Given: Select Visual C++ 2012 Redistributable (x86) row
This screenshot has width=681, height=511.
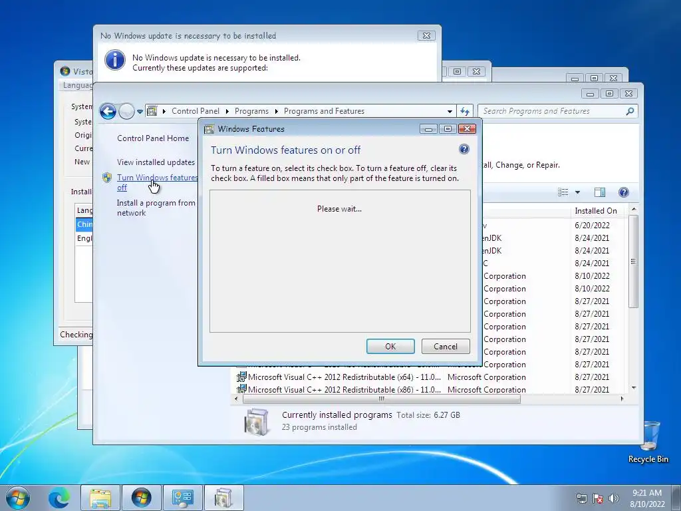Looking at the screenshot, I should (x=430, y=389).
